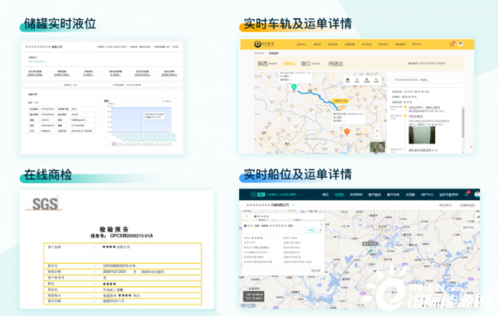Viewport: 498px width, 316px height.
Task: Click the logo in the yellow header
Action: click(264, 44)
